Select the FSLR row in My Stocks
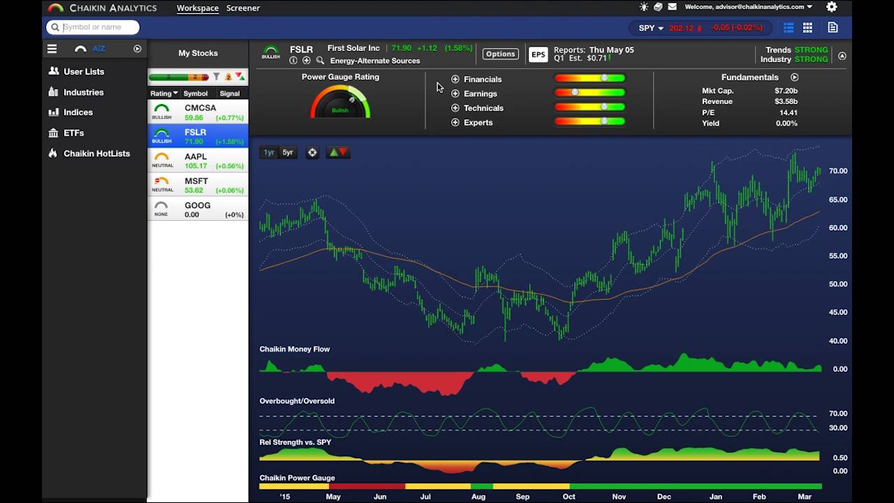Image resolution: width=894 pixels, height=503 pixels. click(x=198, y=136)
